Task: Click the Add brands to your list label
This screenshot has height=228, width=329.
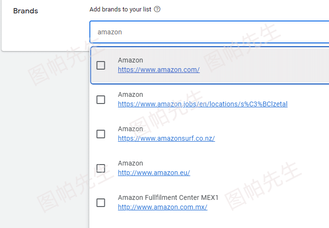Action: click(120, 10)
